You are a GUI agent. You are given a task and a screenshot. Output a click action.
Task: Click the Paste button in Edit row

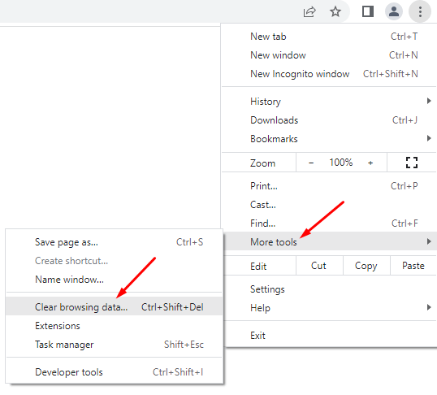413,266
